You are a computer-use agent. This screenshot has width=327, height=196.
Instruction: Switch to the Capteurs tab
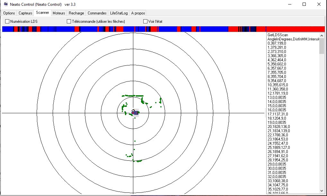(25, 13)
